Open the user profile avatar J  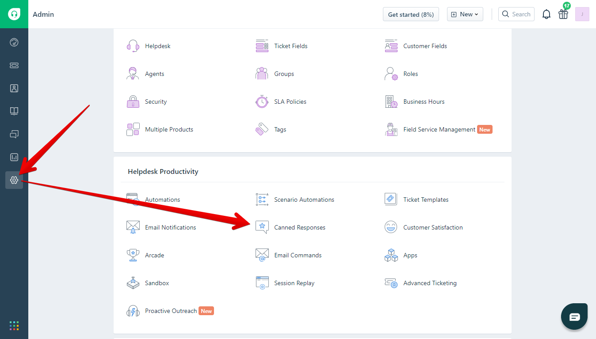coord(582,14)
